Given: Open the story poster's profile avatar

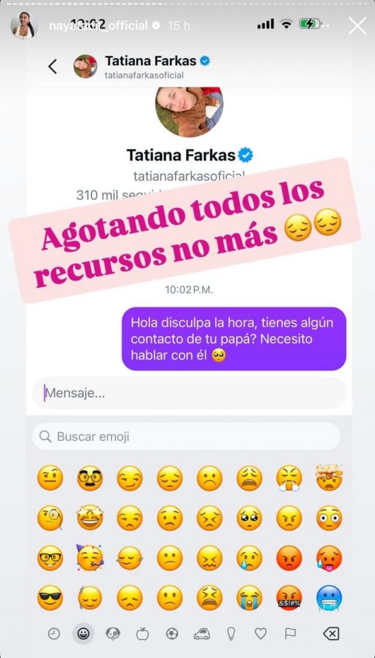Looking at the screenshot, I should point(24,25).
